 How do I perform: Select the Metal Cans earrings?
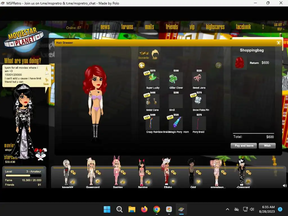tap(153, 101)
